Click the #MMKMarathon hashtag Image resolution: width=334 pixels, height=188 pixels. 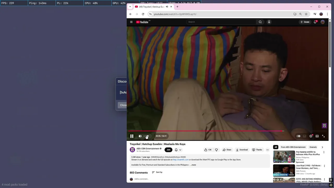157,157
